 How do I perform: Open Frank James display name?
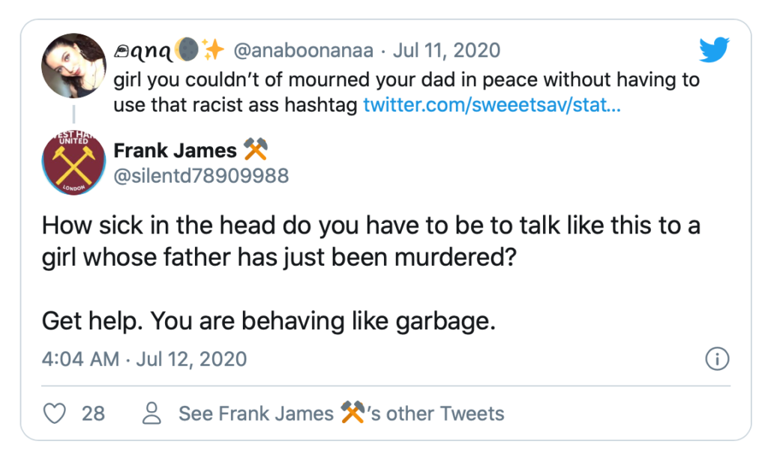pyautogui.click(x=175, y=151)
